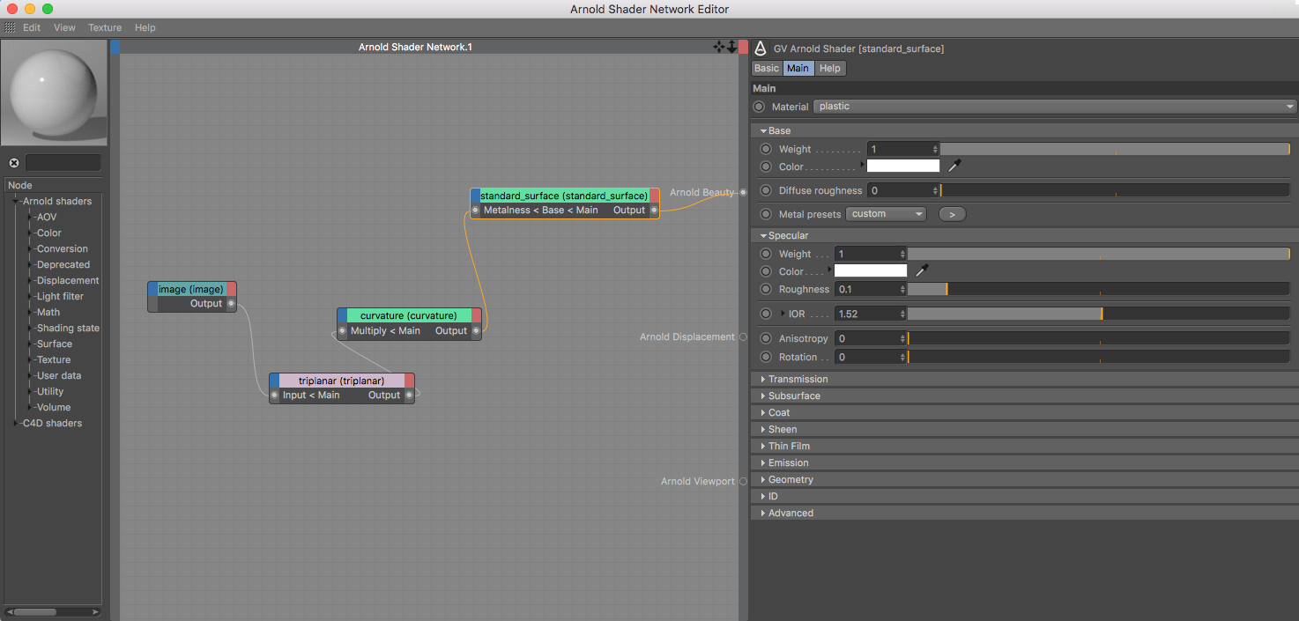Viewport: 1299px width, 621px height.
Task: Click the zoom network view vertical arrow icon
Action: pos(731,47)
